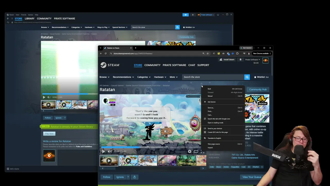330x186 pixels.
Task: Toggle mute on browser trailer video
Action: [109, 151]
